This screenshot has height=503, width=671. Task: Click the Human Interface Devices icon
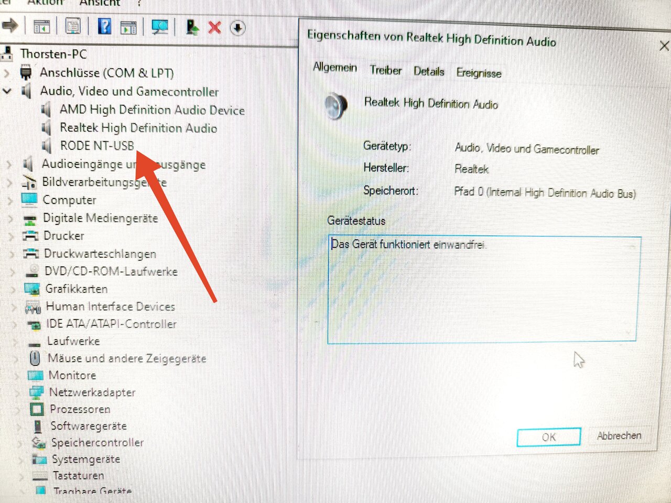coord(33,307)
